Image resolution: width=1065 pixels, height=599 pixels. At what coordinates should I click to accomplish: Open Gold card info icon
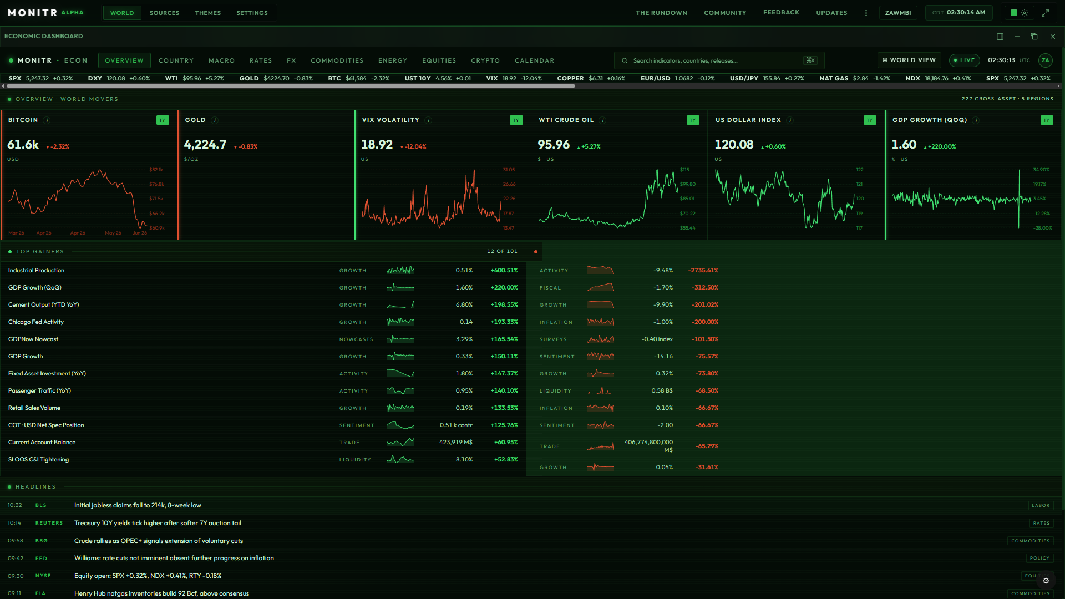(215, 120)
